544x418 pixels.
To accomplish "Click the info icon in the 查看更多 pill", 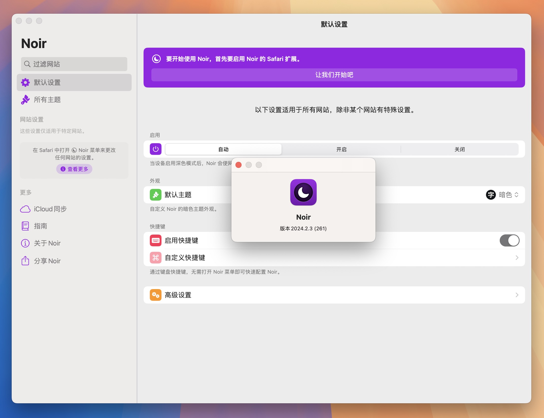I will pyautogui.click(x=63, y=169).
